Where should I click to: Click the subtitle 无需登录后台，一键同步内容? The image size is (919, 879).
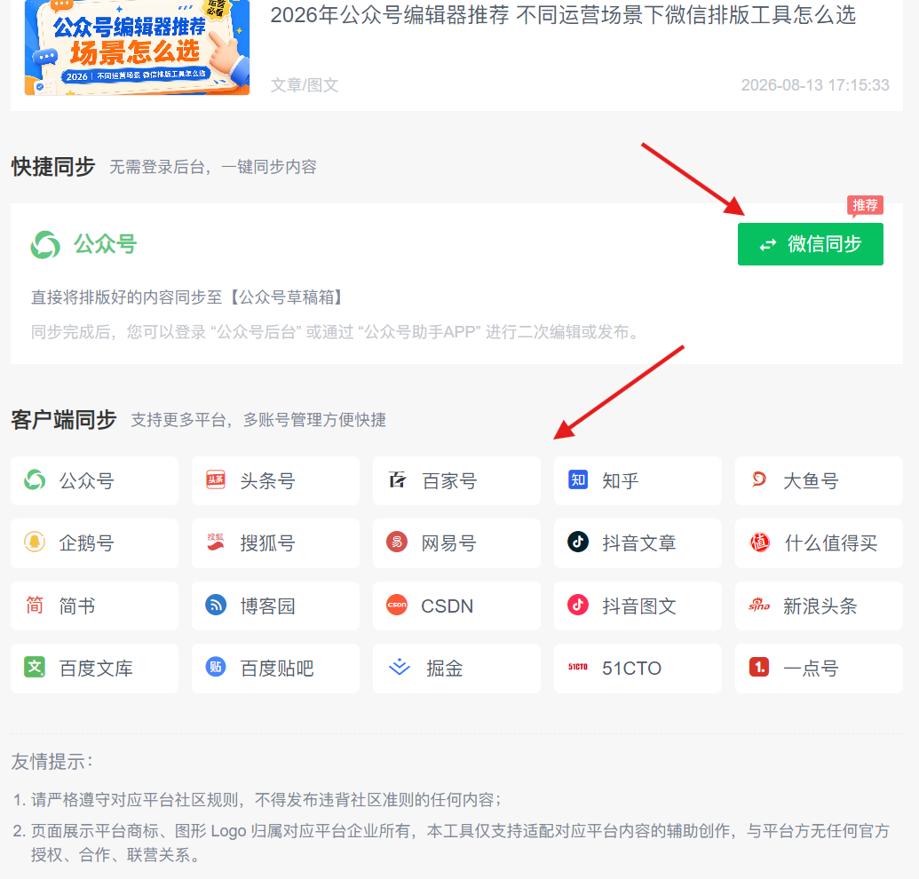click(213, 167)
